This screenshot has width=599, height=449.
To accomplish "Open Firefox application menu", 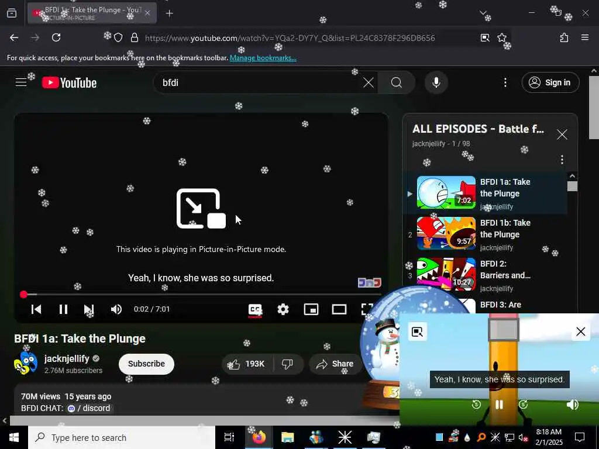I will [x=584, y=37].
